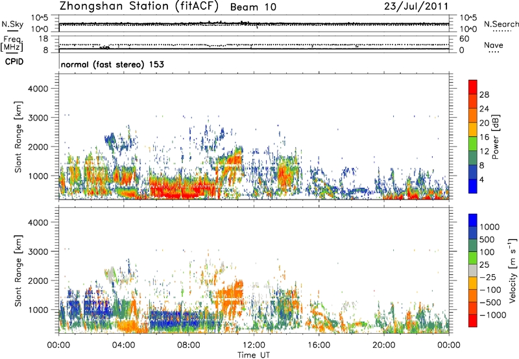Select the "Beam 10" label
Viewport: 519px width, 359px height.
point(253,7)
